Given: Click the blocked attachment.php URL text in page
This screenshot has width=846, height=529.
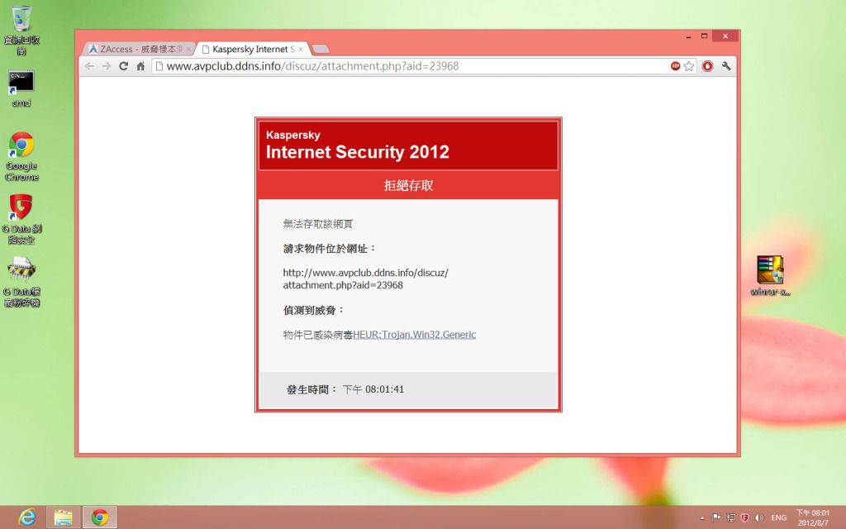Looking at the screenshot, I should click(366, 279).
